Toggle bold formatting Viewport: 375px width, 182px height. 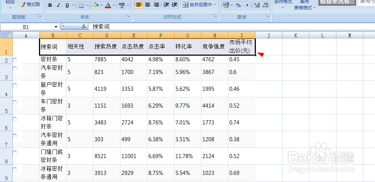pos(50,5)
